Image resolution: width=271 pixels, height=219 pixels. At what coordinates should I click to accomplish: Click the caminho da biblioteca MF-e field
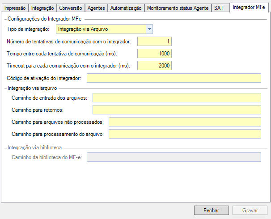click(x=174, y=156)
